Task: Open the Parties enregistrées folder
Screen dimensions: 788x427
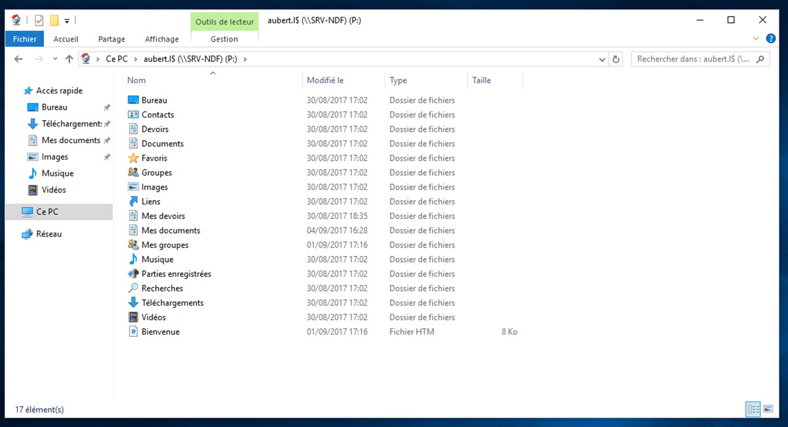Action: (x=176, y=274)
